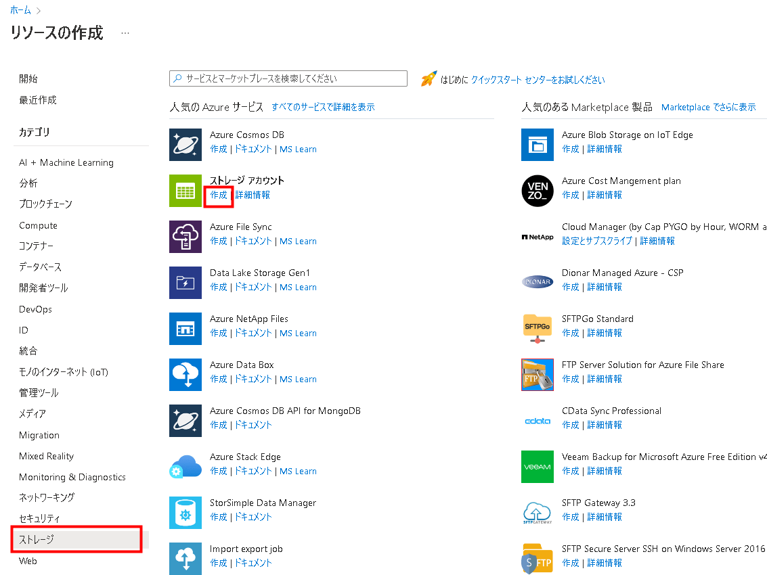Click the Data Lake Storage Gen1 icon
This screenshot has width=767, height=575.
[x=185, y=283]
